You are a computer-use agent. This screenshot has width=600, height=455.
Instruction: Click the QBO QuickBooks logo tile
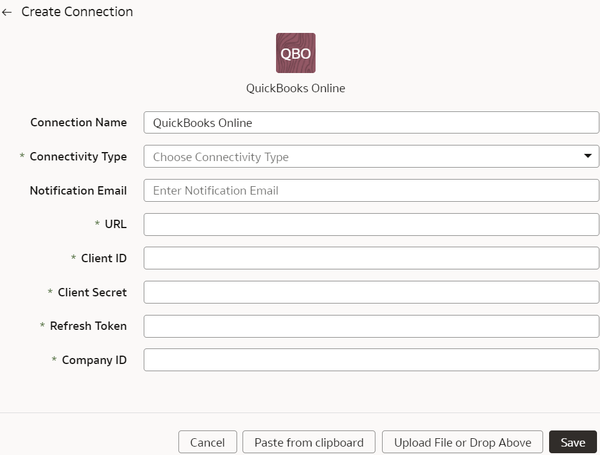(x=296, y=53)
